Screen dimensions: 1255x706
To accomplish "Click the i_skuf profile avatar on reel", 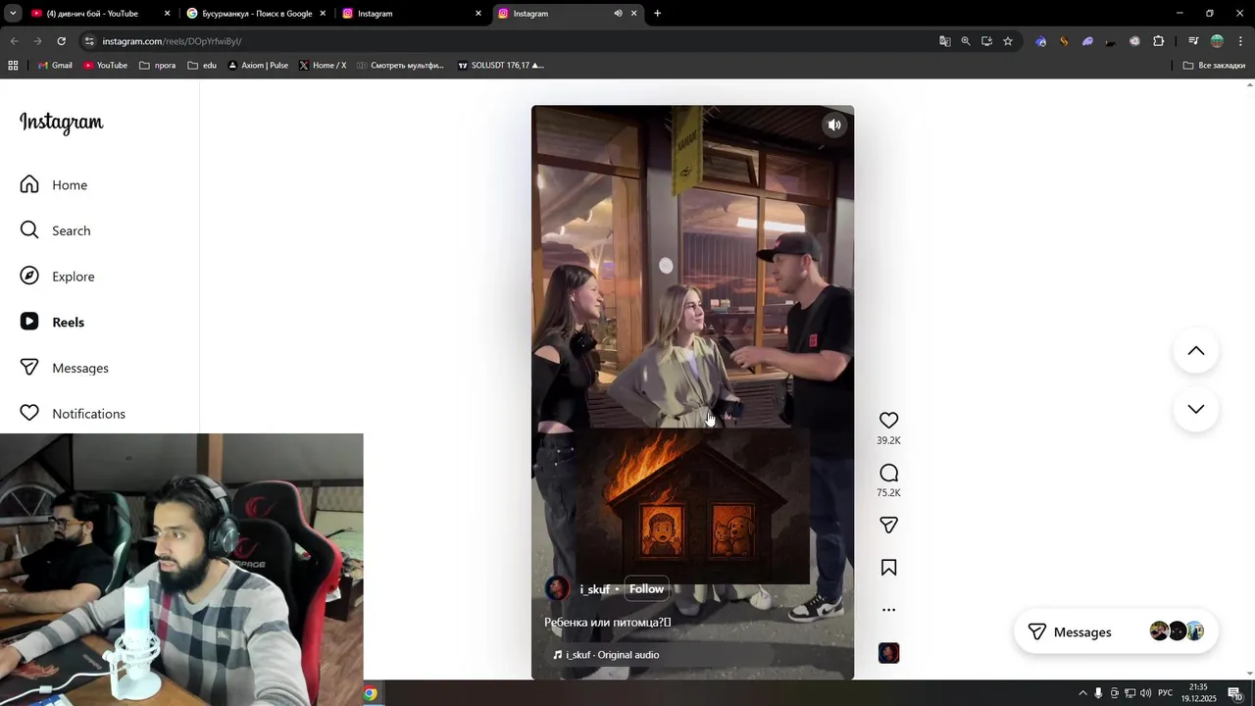I will click(558, 588).
